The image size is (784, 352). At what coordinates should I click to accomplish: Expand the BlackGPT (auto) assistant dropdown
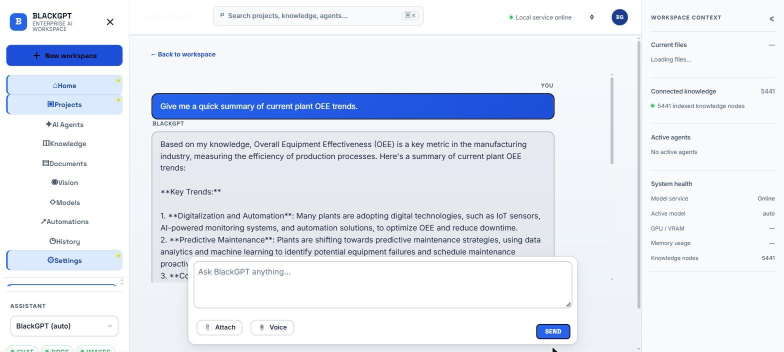point(64,326)
